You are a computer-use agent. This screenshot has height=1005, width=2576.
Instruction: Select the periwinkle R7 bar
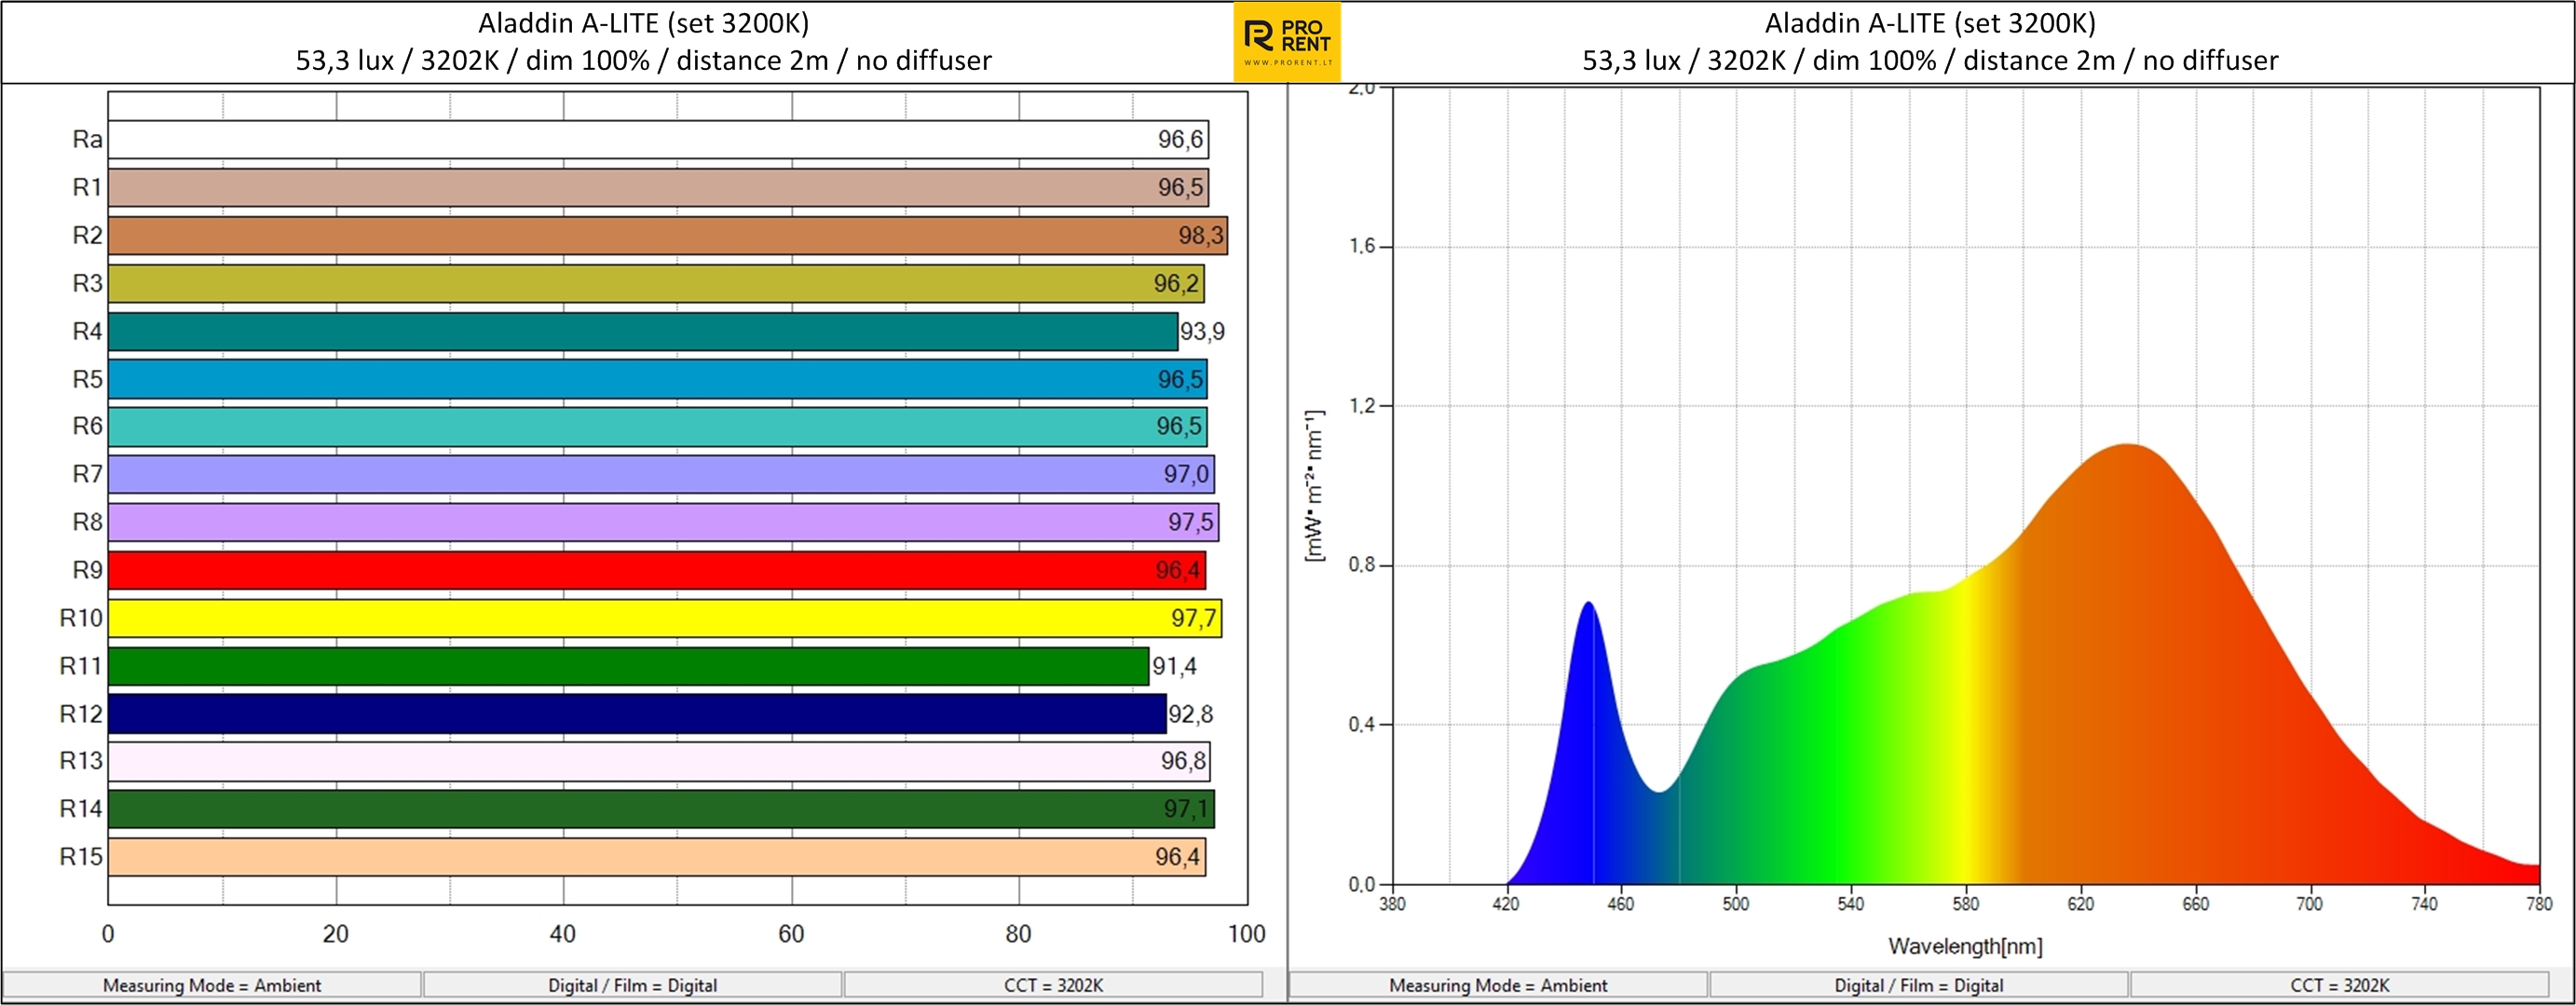[x=661, y=474]
